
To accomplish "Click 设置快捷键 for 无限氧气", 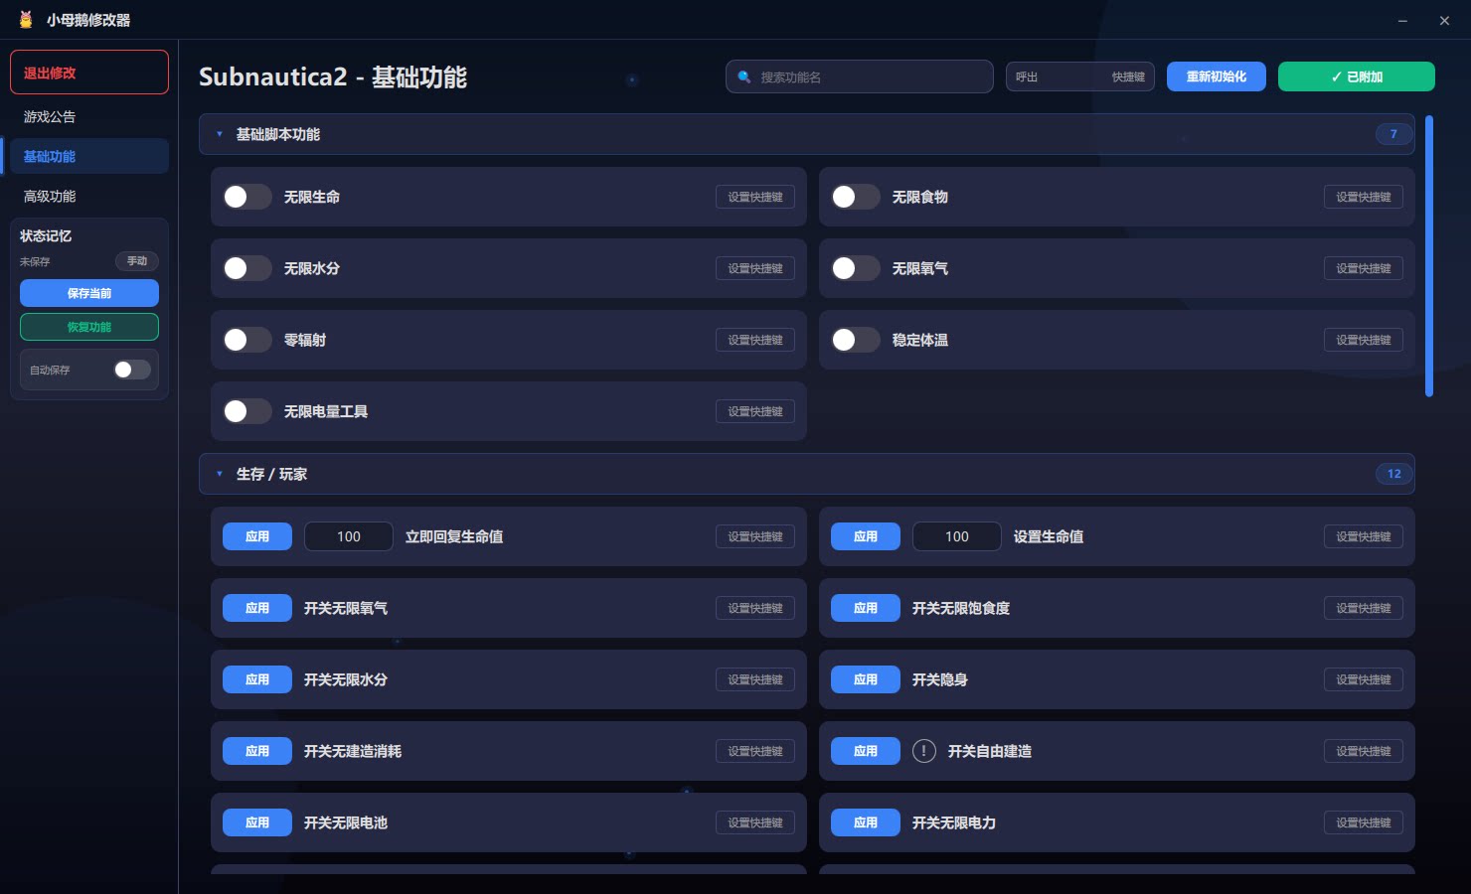I will coord(1364,268).
